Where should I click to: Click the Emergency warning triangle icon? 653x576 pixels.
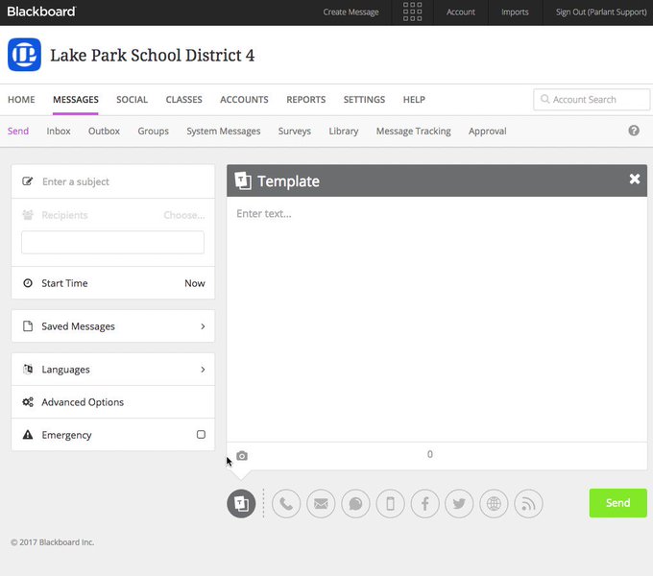click(28, 435)
